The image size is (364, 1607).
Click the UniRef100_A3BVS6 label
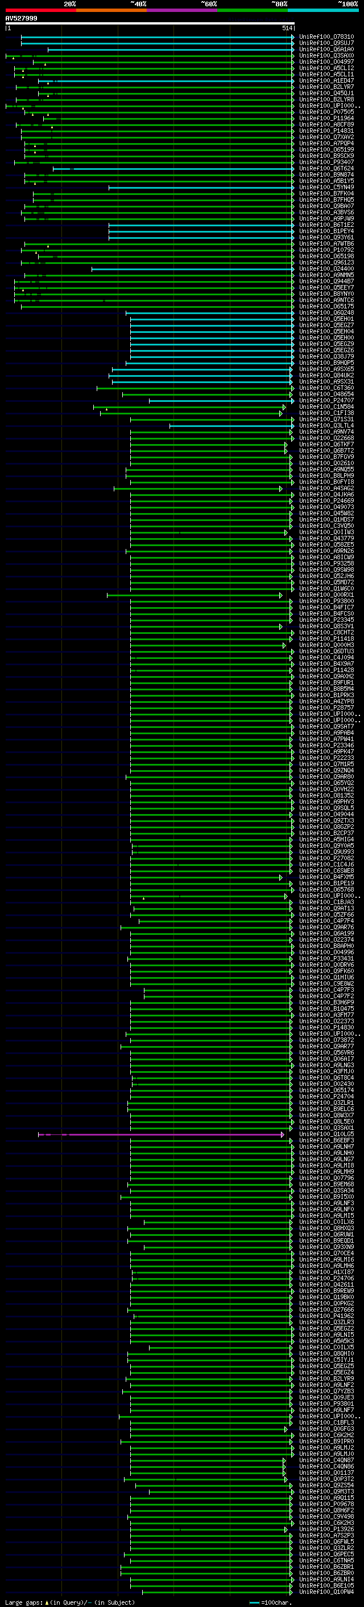pyautogui.click(x=326, y=212)
